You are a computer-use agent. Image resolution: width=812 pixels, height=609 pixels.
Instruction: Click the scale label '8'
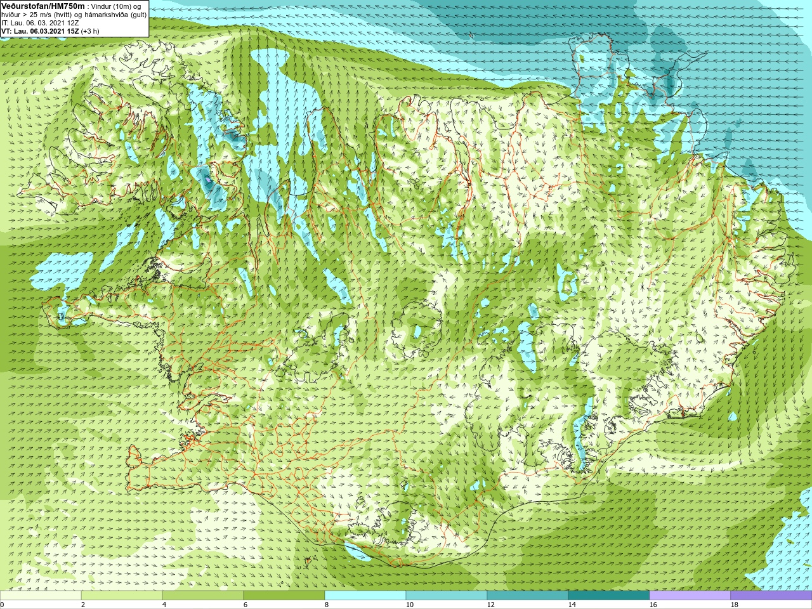326,605
